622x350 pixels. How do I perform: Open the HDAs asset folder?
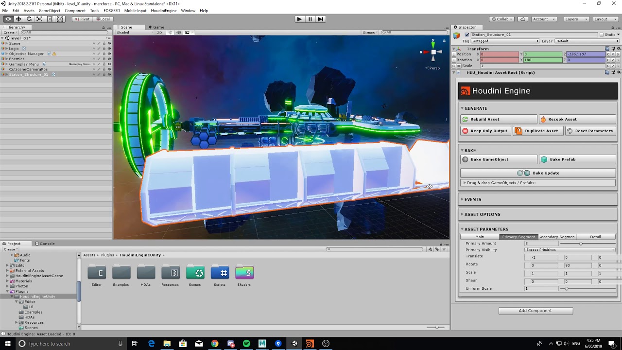tap(146, 276)
